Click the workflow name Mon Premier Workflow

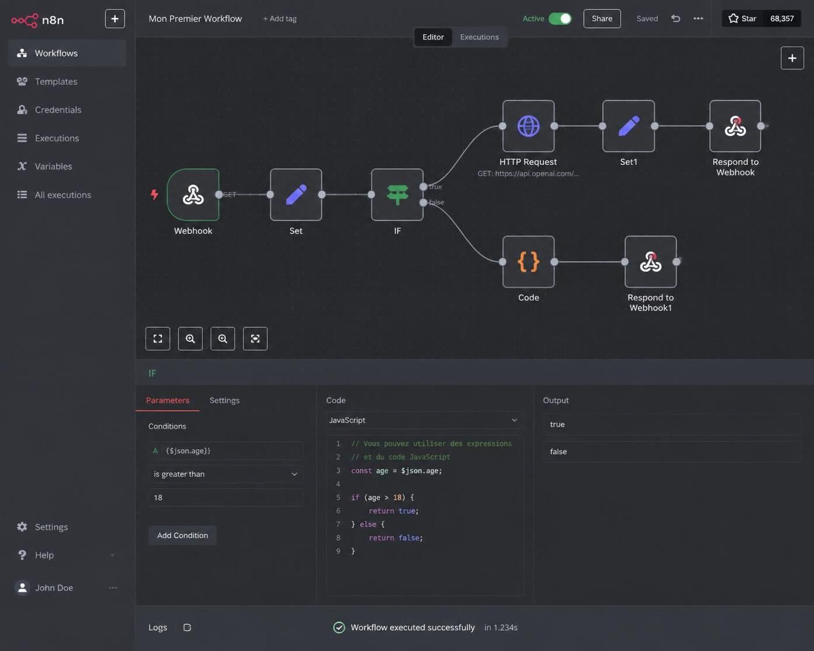(195, 19)
